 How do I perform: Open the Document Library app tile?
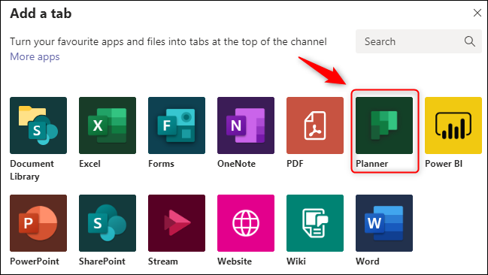38,125
